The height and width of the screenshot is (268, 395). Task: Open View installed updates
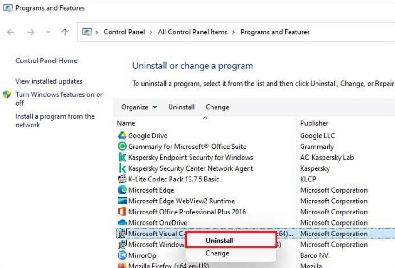(x=48, y=81)
